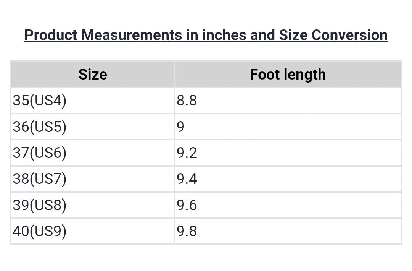Screen dimensions: 412x271
Task: Select the 39(US8) size cell
Action: 40,205
